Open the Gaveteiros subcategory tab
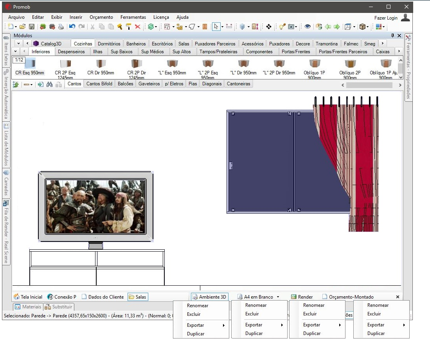 (149, 84)
